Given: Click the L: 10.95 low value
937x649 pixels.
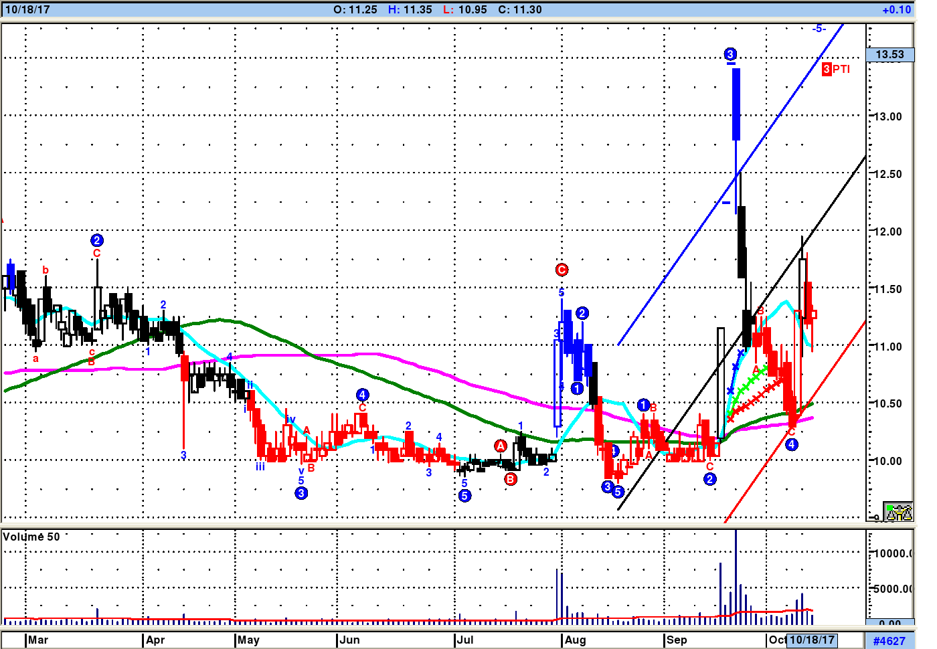Looking at the screenshot, I should [465, 9].
